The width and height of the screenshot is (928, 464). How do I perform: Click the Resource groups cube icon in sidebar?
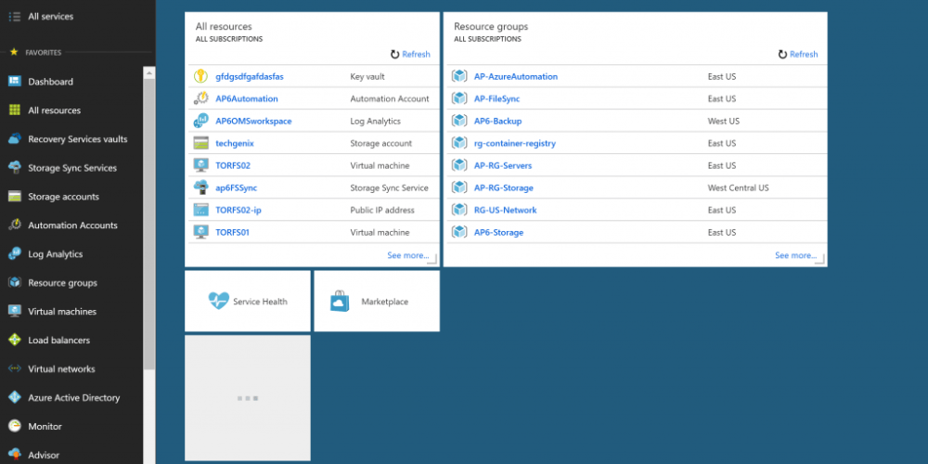coord(15,283)
